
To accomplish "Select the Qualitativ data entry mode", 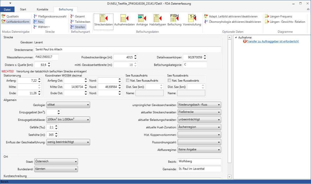I will point(10,16).
